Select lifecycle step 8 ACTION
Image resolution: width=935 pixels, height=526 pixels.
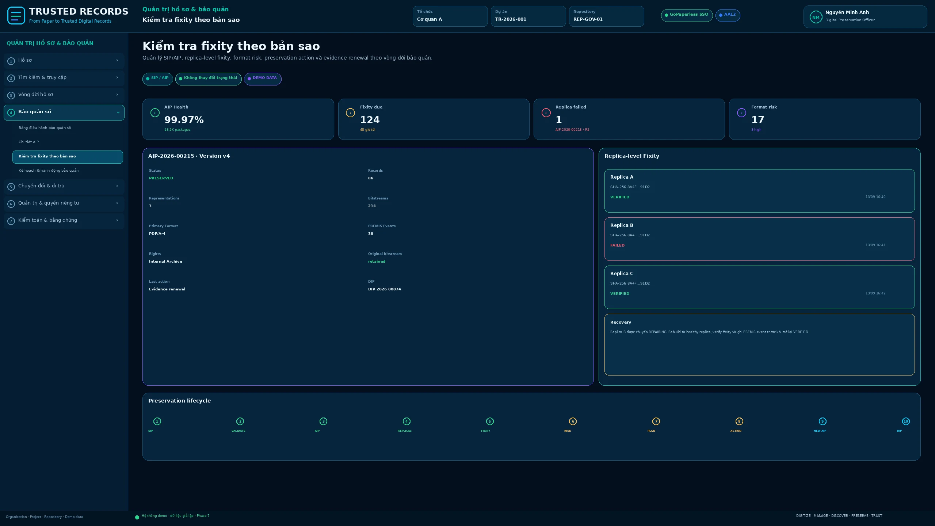tap(739, 422)
